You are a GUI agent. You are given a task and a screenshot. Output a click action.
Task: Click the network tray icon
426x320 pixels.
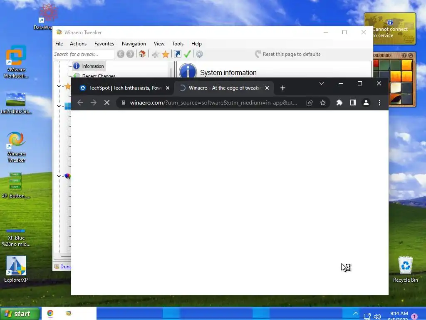click(367, 317)
